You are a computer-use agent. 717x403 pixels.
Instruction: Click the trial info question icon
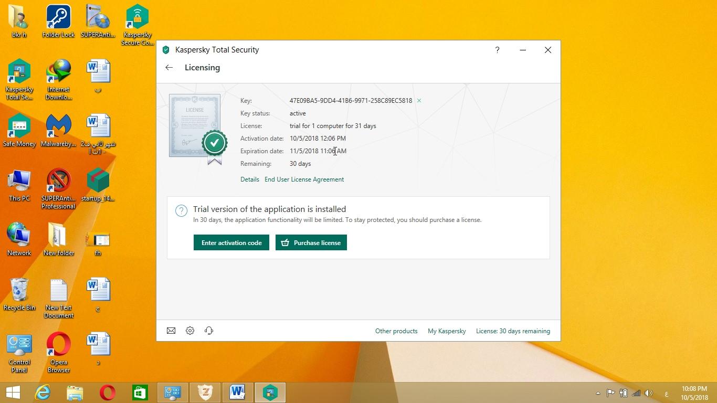[181, 211]
